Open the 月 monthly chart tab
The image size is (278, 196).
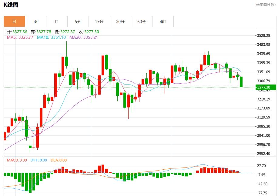tap(57, 22)
